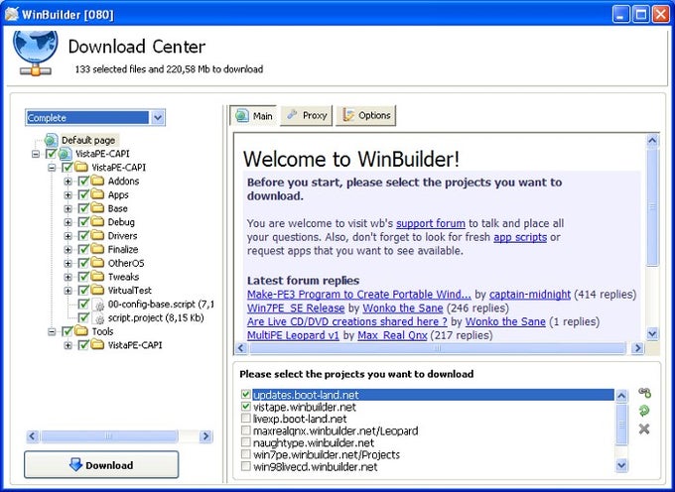The image size is (675, 492).
Task: Click tree panel scroll right arrow
Action: [x=205, y=436]
